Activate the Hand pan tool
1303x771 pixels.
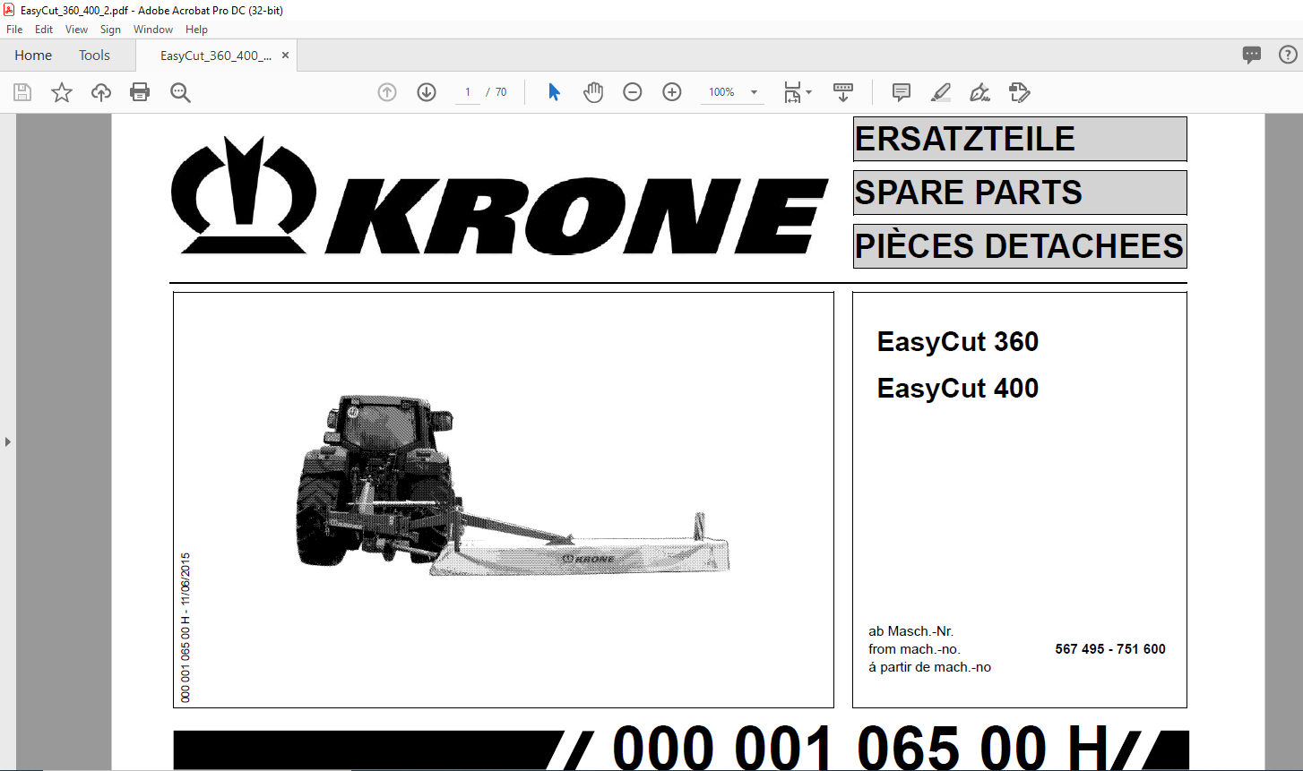coord(593,92)
